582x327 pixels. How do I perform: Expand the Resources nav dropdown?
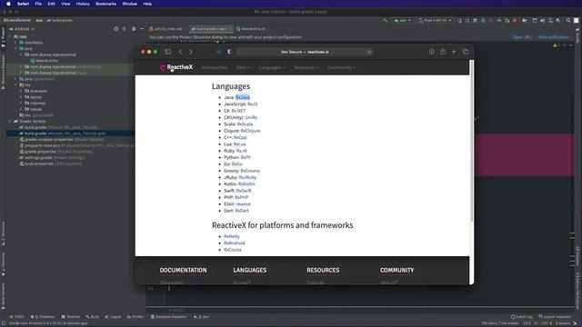tap(306, 67)
